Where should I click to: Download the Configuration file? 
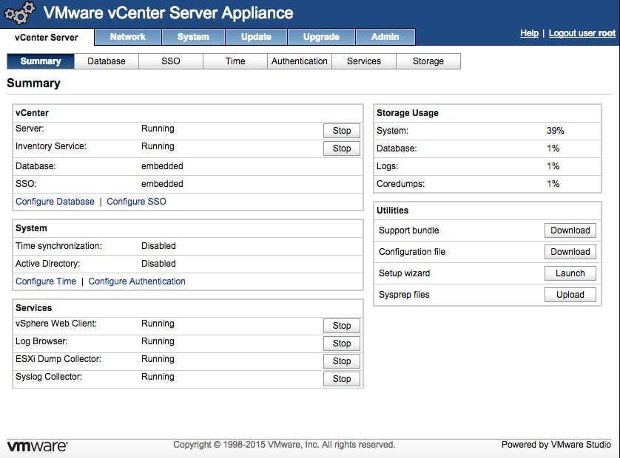pyautogui.click(x=570, y=252)
